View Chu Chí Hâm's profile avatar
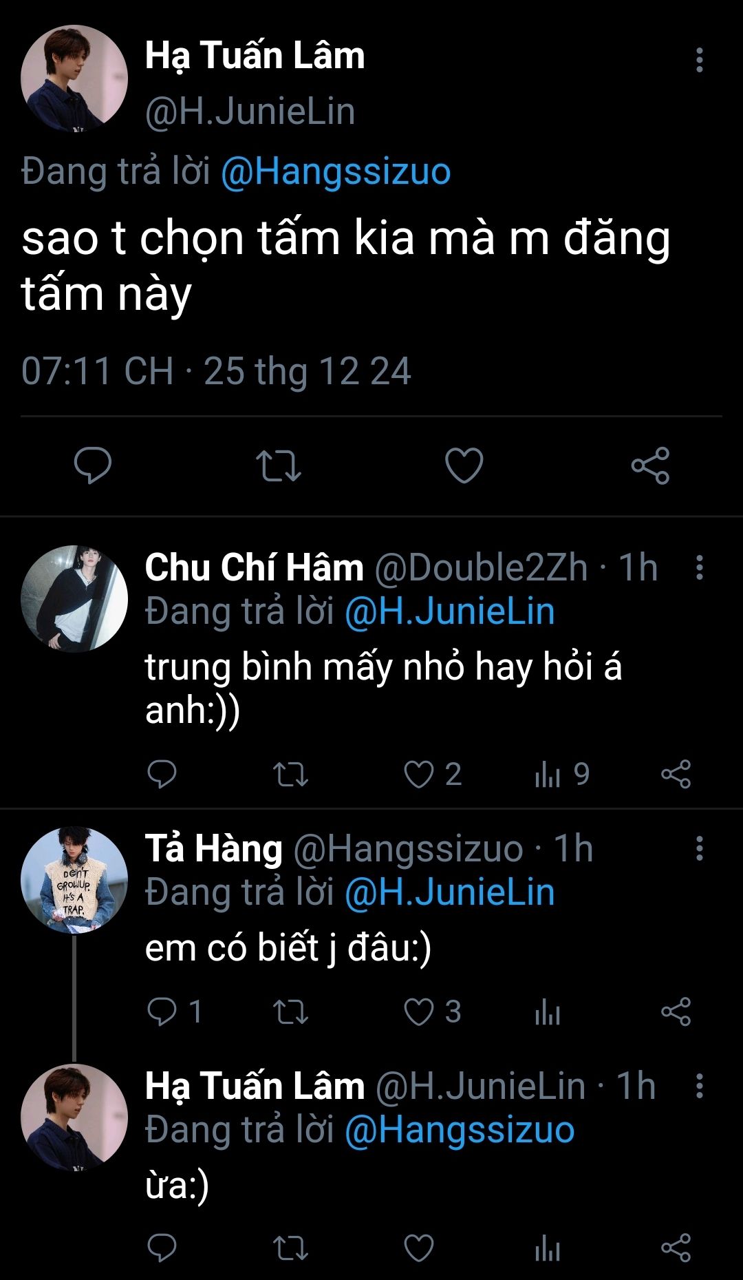The image size is (743, 1280). click(74, 599)
